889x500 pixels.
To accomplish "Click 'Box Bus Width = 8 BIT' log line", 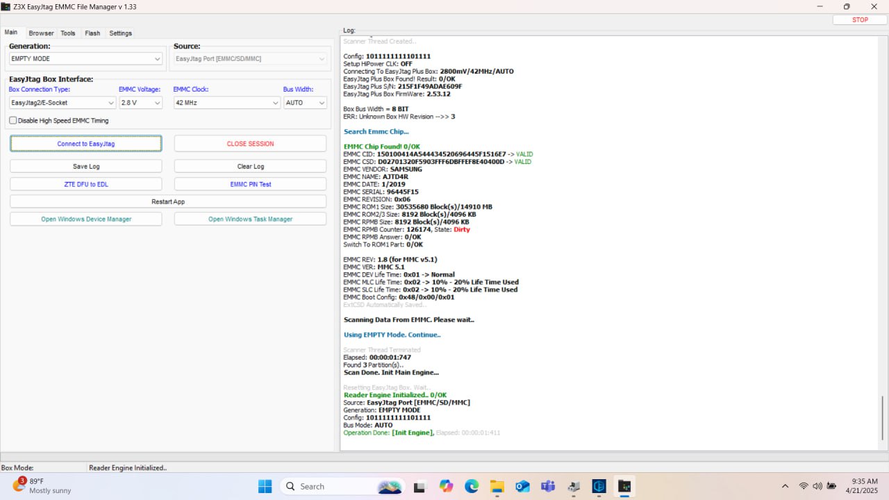I will click(376, 109).
